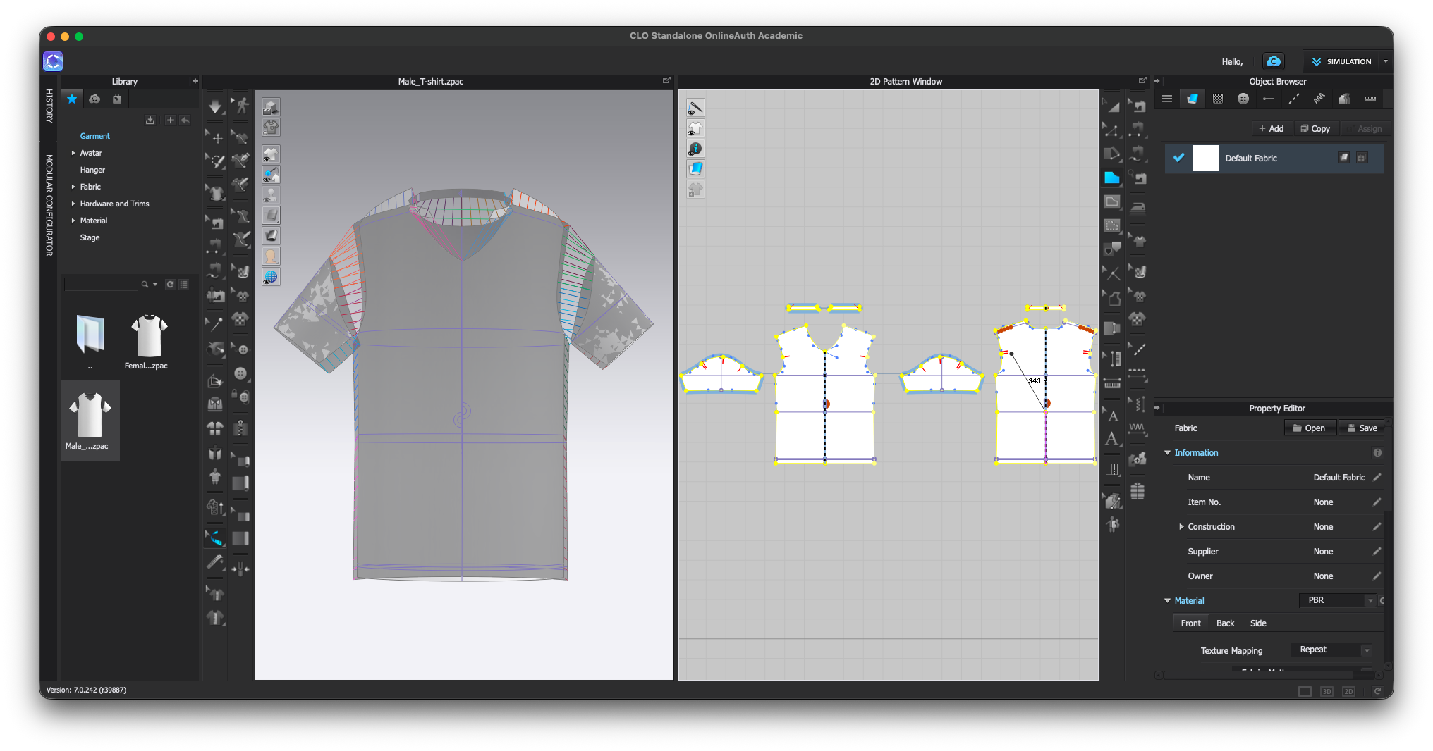This screenshot has height=751, width=1433.
Task: Click the Copy fabric button
Action: [x=1316, y=128]
